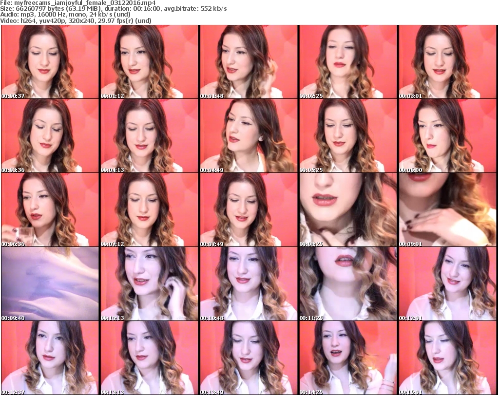Screen dimensions: 499x395
Task: Click the Video h264 info line
Action: (x=76, y=20)
